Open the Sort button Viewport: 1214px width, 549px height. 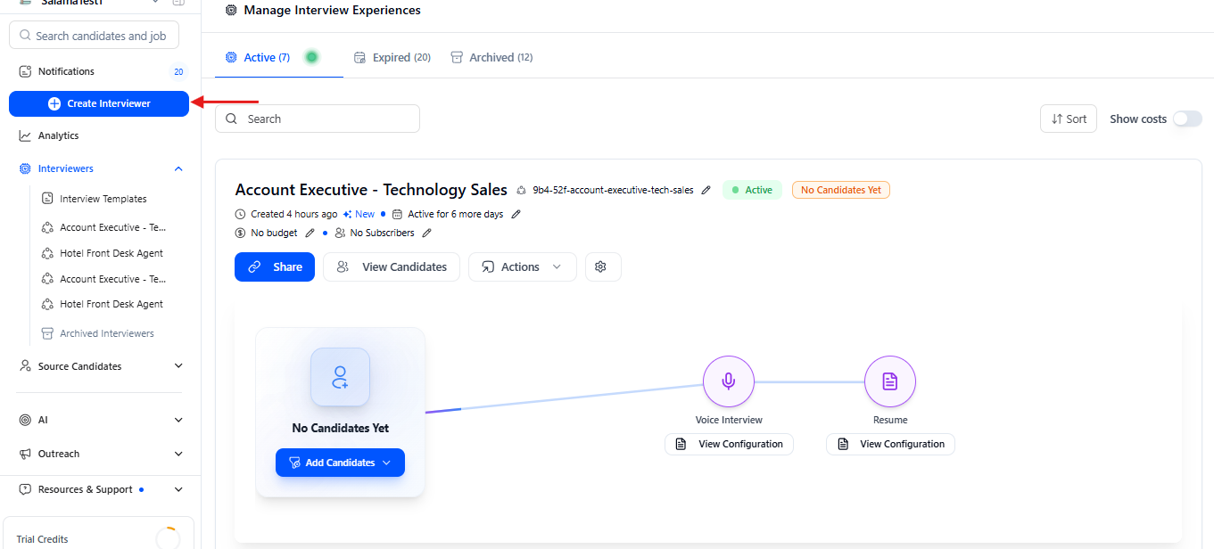1069,119
